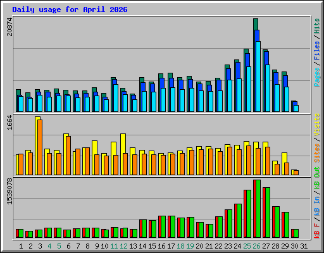Click day label 13 on the x-axis
The image size is (324, 253).
coord(133,246)
